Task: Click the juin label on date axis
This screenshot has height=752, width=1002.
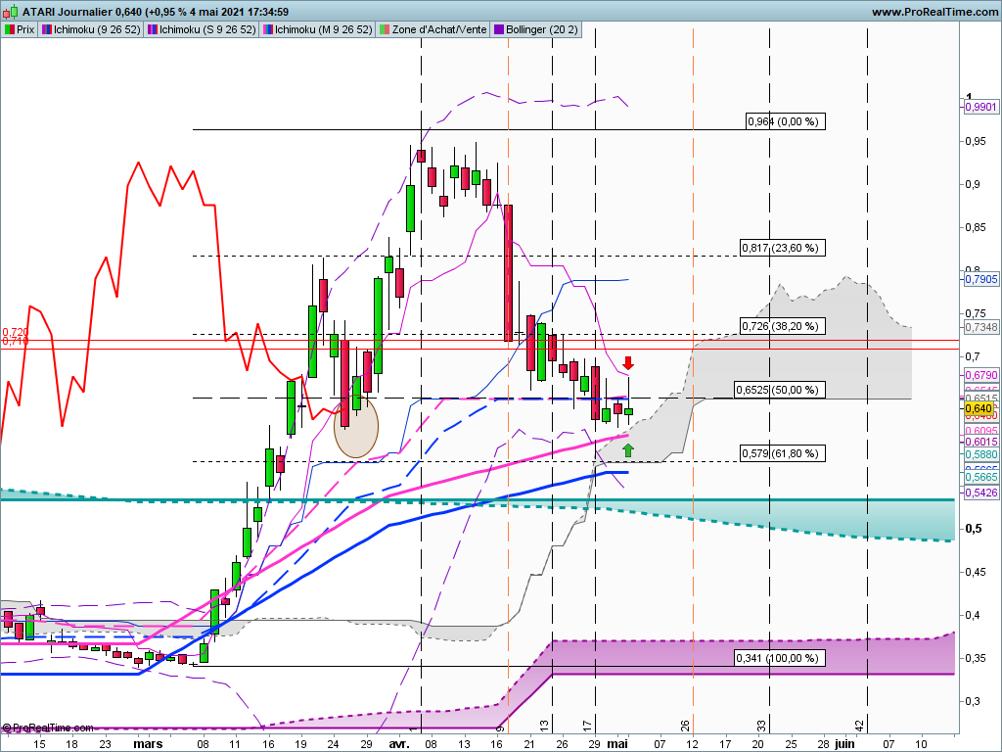Action: 844,744
